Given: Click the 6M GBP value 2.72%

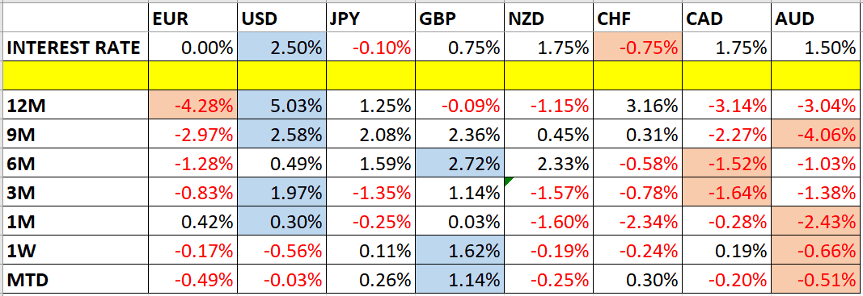Looking at the screenshot, I should pos(459,162).
